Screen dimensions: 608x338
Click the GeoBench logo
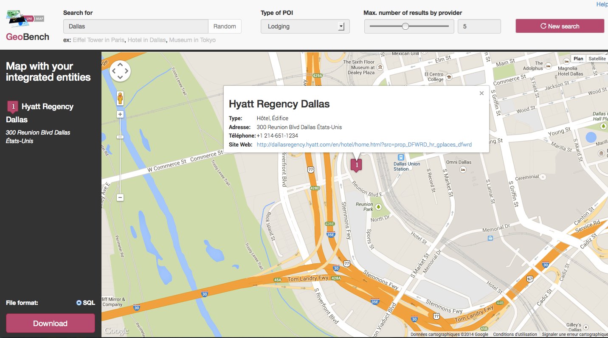27,26
